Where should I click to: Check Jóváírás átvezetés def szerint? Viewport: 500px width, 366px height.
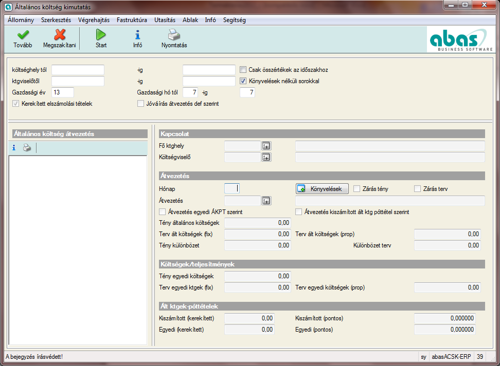[140, 104]
